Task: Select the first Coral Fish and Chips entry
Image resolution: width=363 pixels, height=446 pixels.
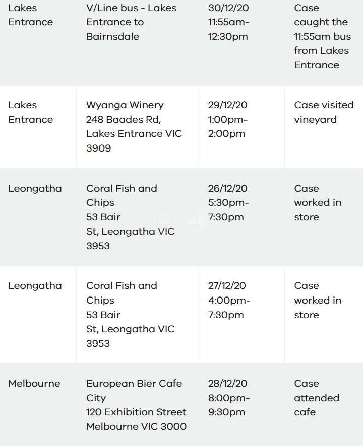Action: tap(130, 217)
